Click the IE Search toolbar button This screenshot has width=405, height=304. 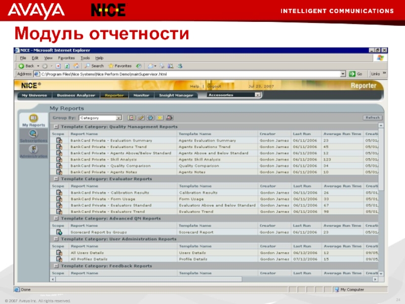(94, 66)
